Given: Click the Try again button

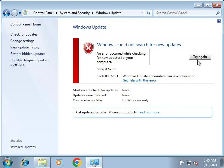Looking at the screenshot, I should [200, 57].
